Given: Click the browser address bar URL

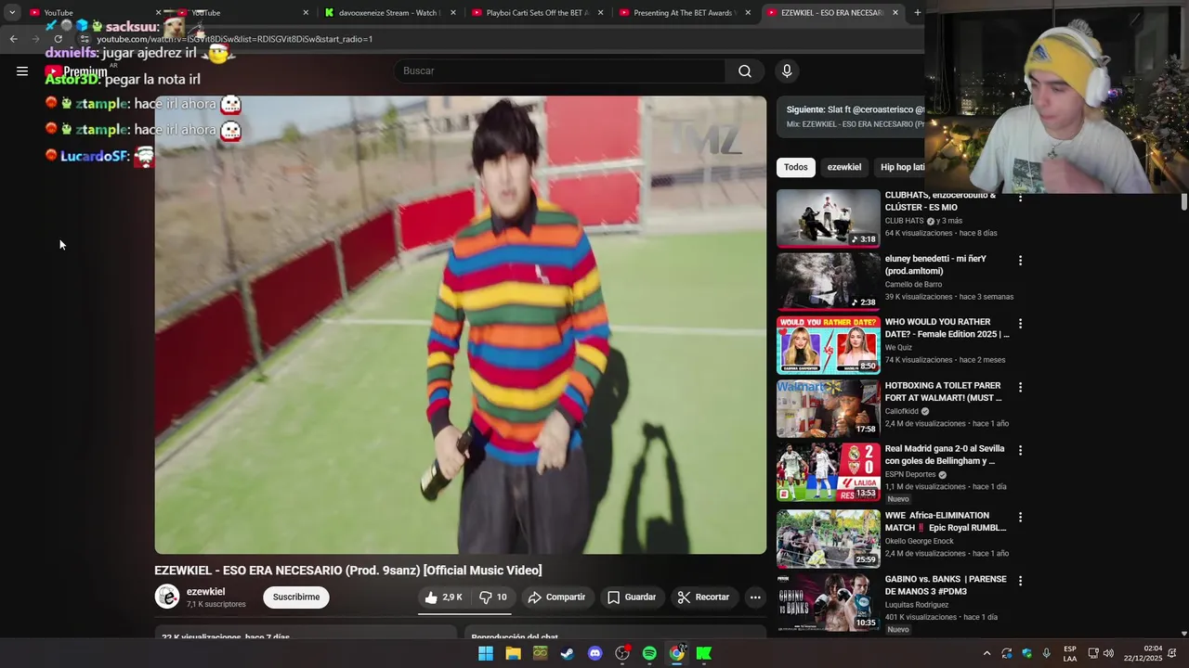Looking at the screenshot, I should (234, 39).
